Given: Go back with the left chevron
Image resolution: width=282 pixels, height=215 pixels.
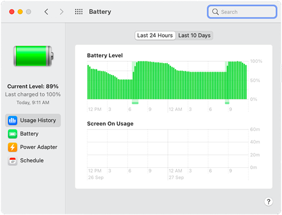Looking at the screenshot, I should (x=46, y=12).
